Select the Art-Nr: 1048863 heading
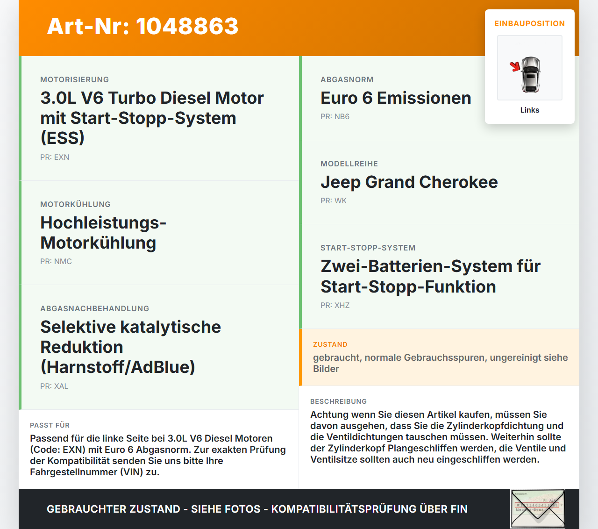The image size is (598, 529). pyautogui.click(x=142, y=26)
